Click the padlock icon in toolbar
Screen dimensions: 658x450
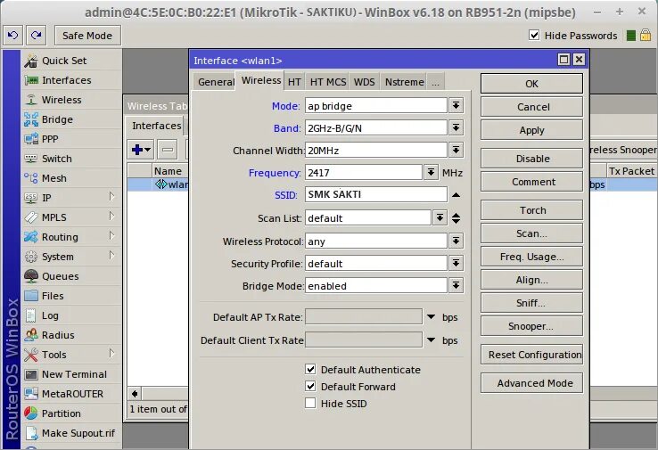[x=646, y=36]
